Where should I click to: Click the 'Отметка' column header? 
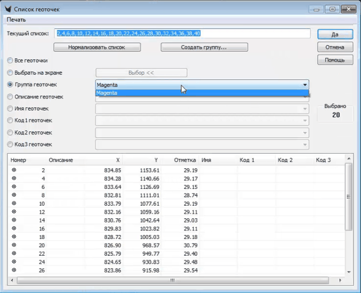coord(185,160)
